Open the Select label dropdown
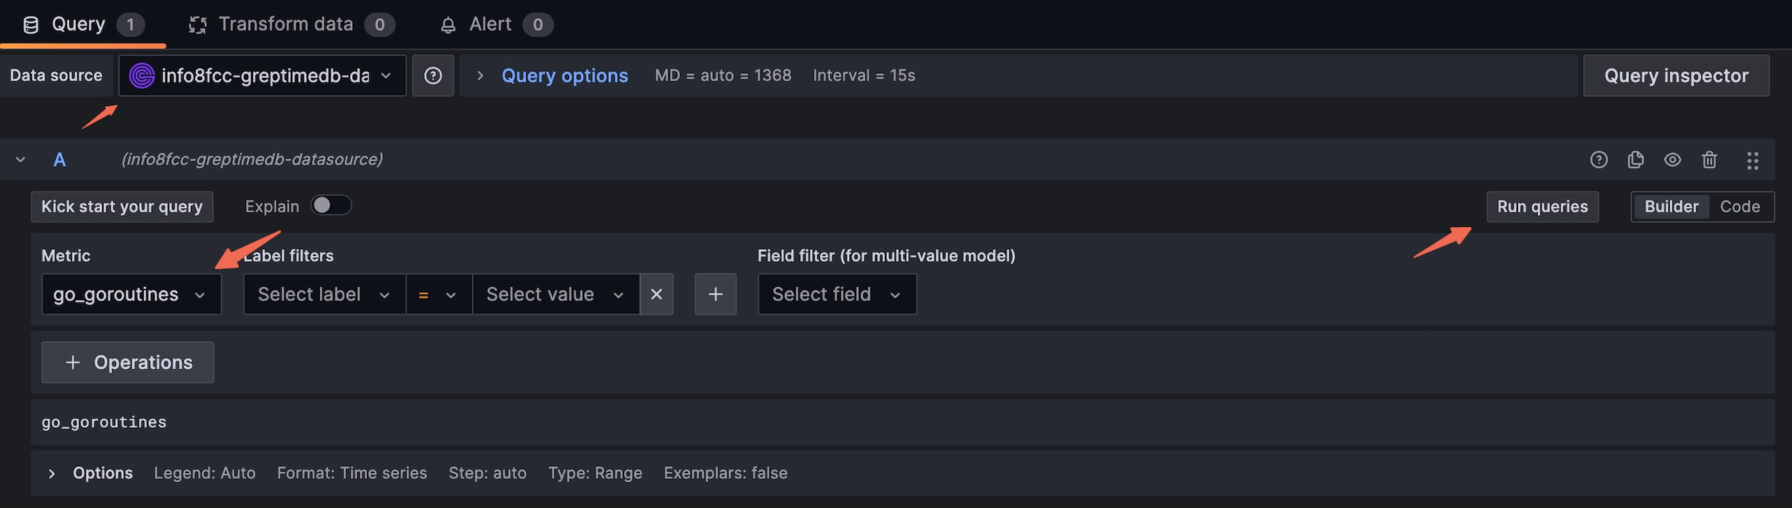The width and height of the screenshot is (1792, 508). point(324,294)
